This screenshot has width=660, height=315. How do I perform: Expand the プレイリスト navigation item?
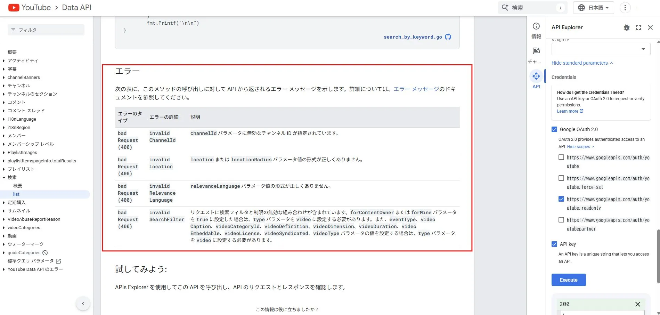4,169
